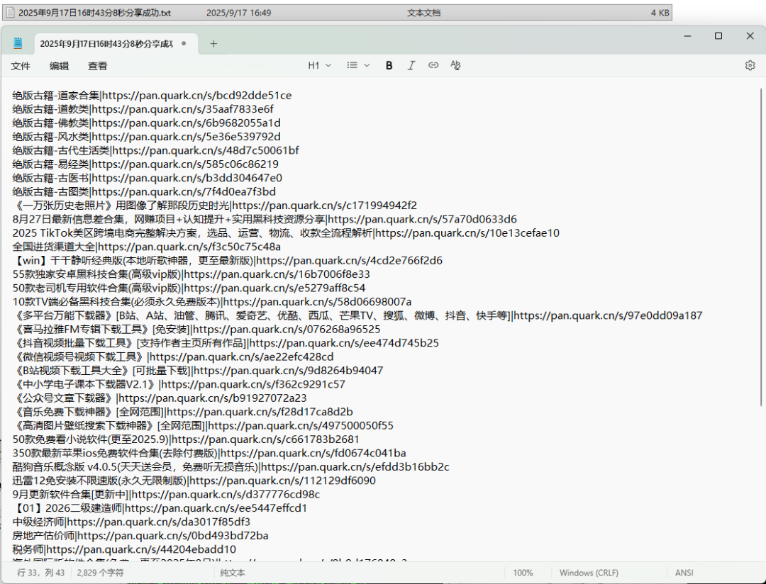Toggle italic formatting in the toolbar

(411, 65)
